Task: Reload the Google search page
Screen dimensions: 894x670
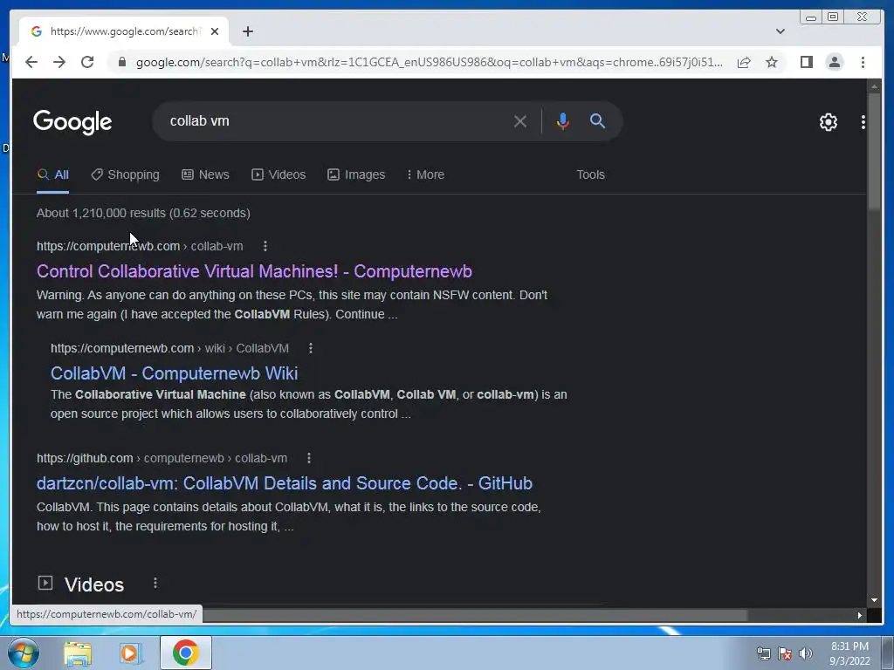Action: pyautogui.click(x=87, y=62)
